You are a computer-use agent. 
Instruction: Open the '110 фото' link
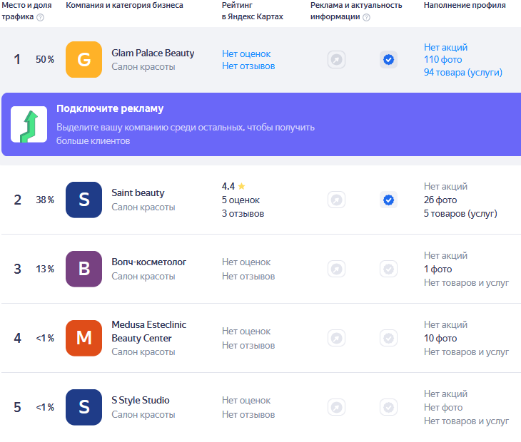click(x=443, y=60)
